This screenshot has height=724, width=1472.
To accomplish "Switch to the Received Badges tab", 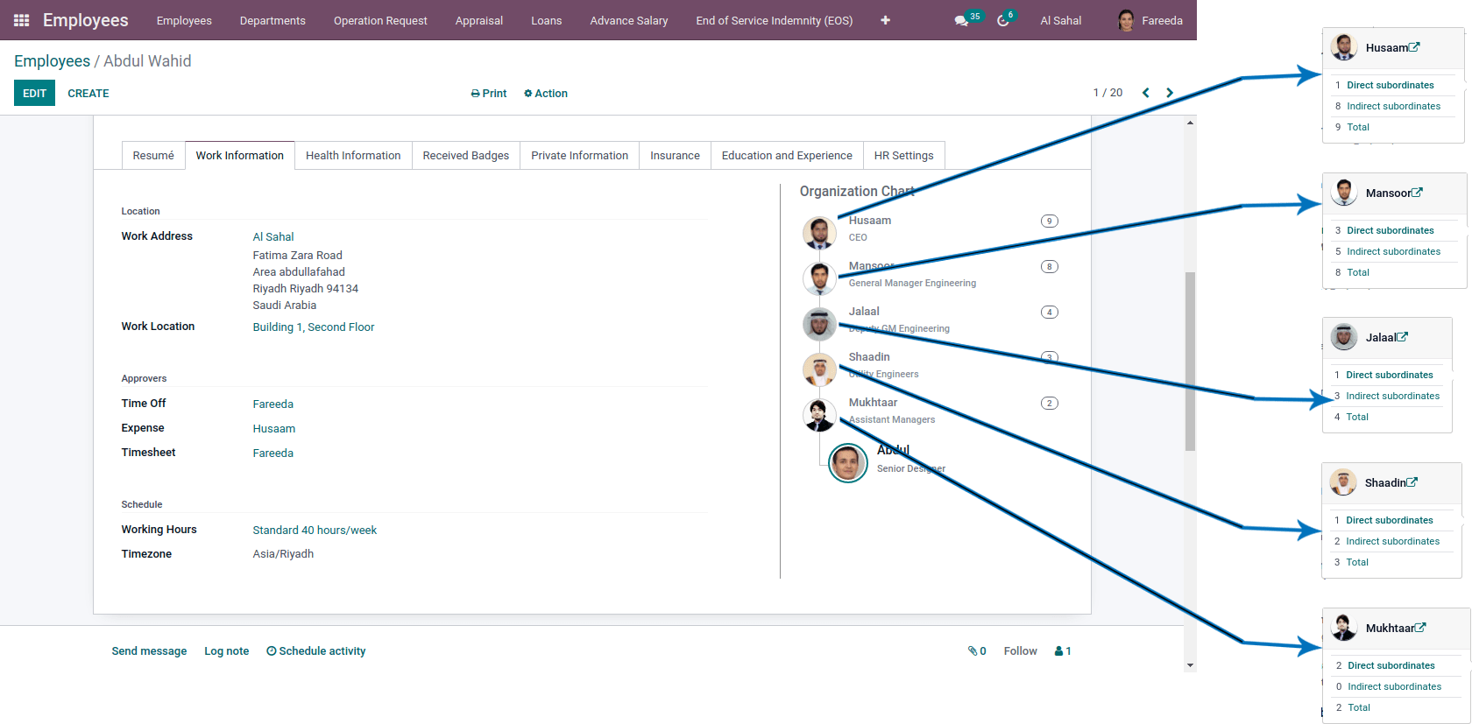I will (465, 155).
